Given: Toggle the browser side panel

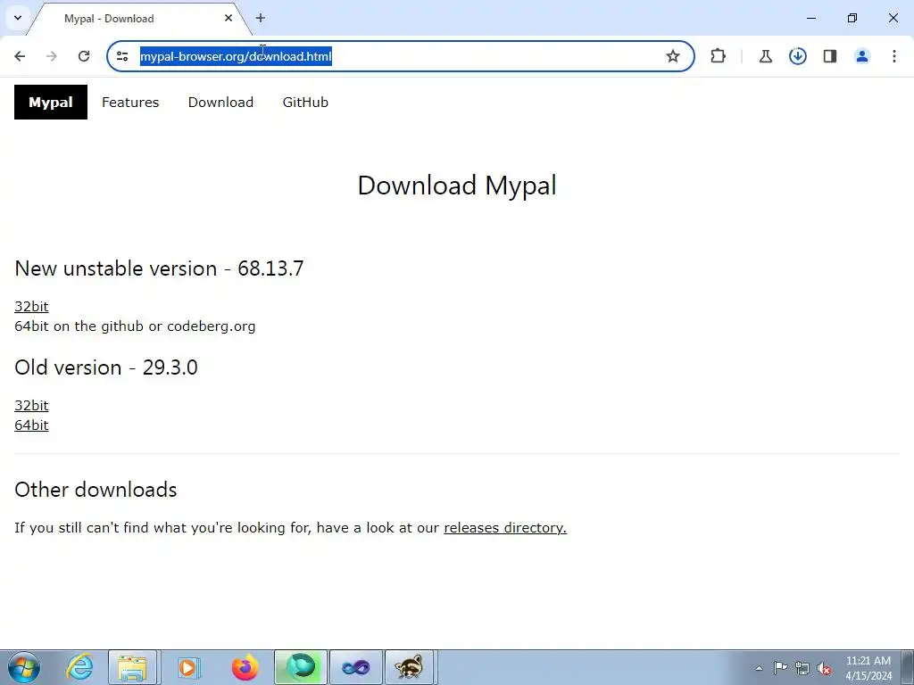Looking at the screenshot, I should pyautogui.click(x=829, y=56).
